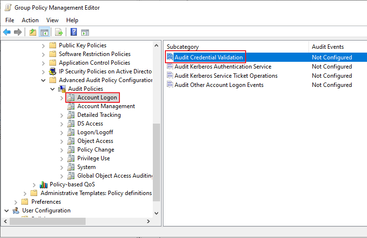Click the Audit Kerberos Authentication Service icon
367x238 pixels.
tap(170, 67)
